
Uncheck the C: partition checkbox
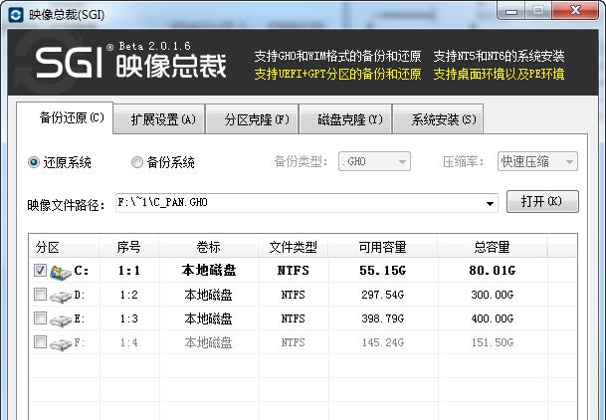(40, 270)
